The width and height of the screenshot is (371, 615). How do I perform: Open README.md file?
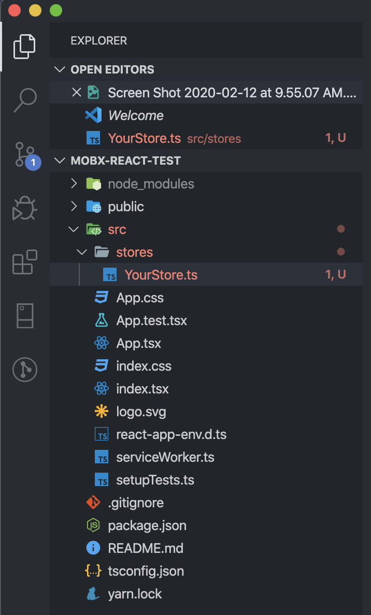click(206, 548)
